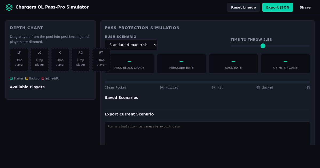Click the 'Clean Pocket' label
The image size is (320, 168).
coord(115,87)
